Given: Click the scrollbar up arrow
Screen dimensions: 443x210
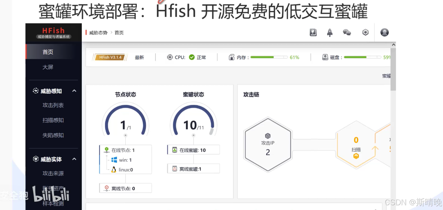Looking at the screenshot, I should (394, 45).
